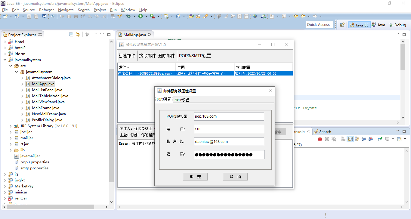Click the 帐户名 field with xiaoniucr@163.com

click(229, 142)
